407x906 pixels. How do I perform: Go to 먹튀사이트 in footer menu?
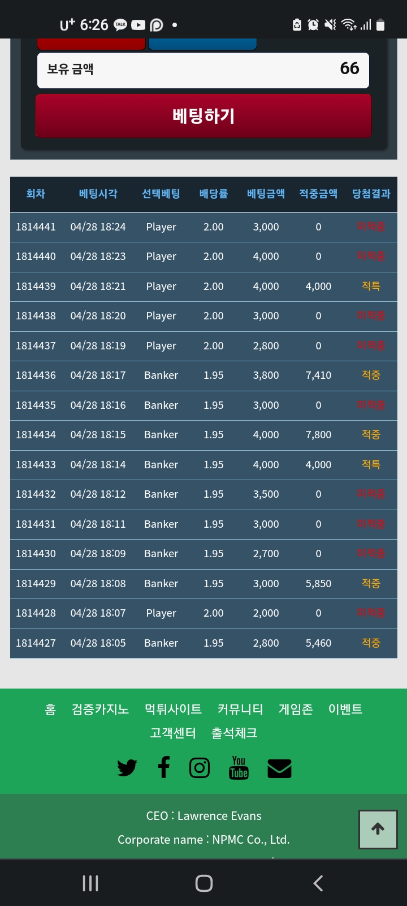point(173,710)
